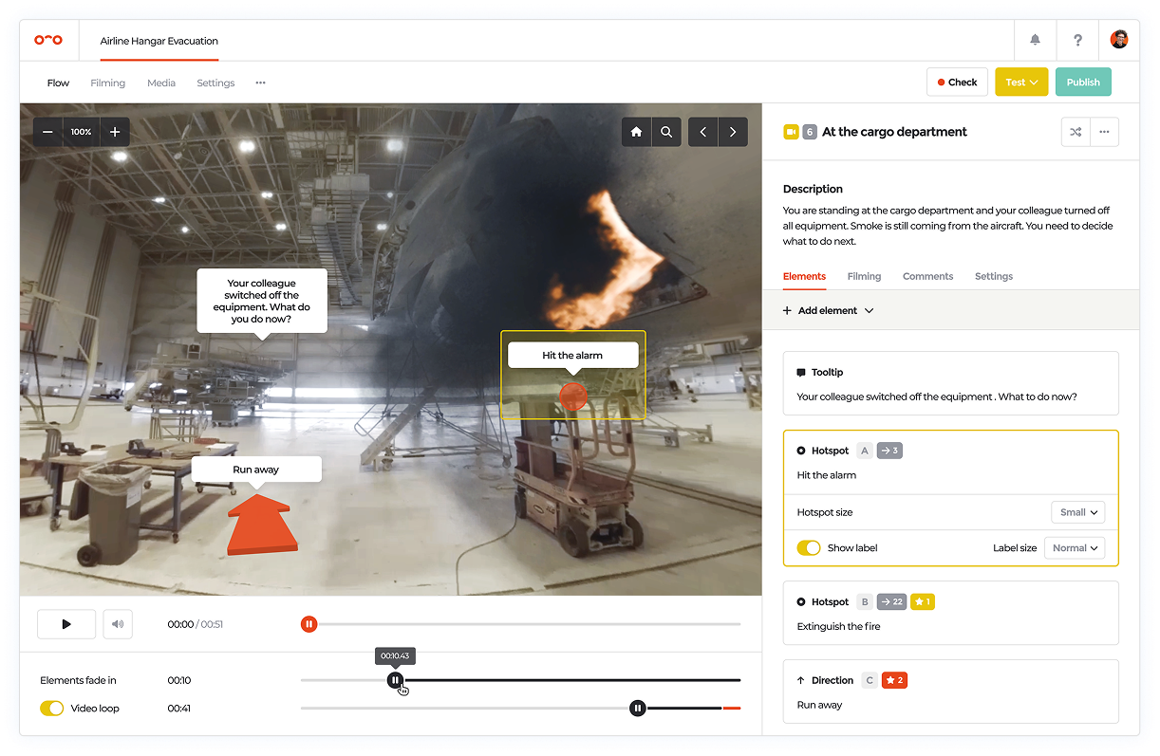Click the search magnifier on the video
The width and height of the screenshot is (1160, 756).
pos(667,132)
